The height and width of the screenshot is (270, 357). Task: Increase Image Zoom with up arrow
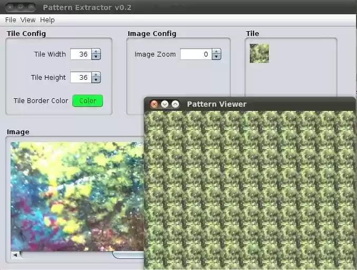point(217,51)
